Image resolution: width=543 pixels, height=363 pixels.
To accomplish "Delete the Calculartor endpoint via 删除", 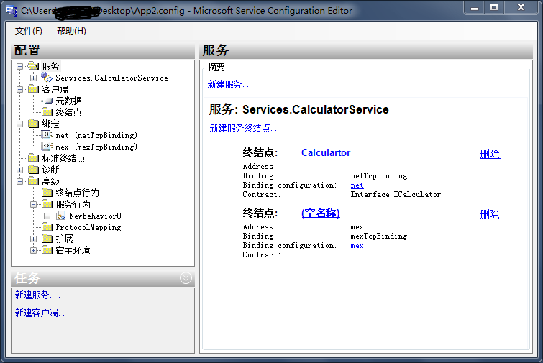I will 490,154.
